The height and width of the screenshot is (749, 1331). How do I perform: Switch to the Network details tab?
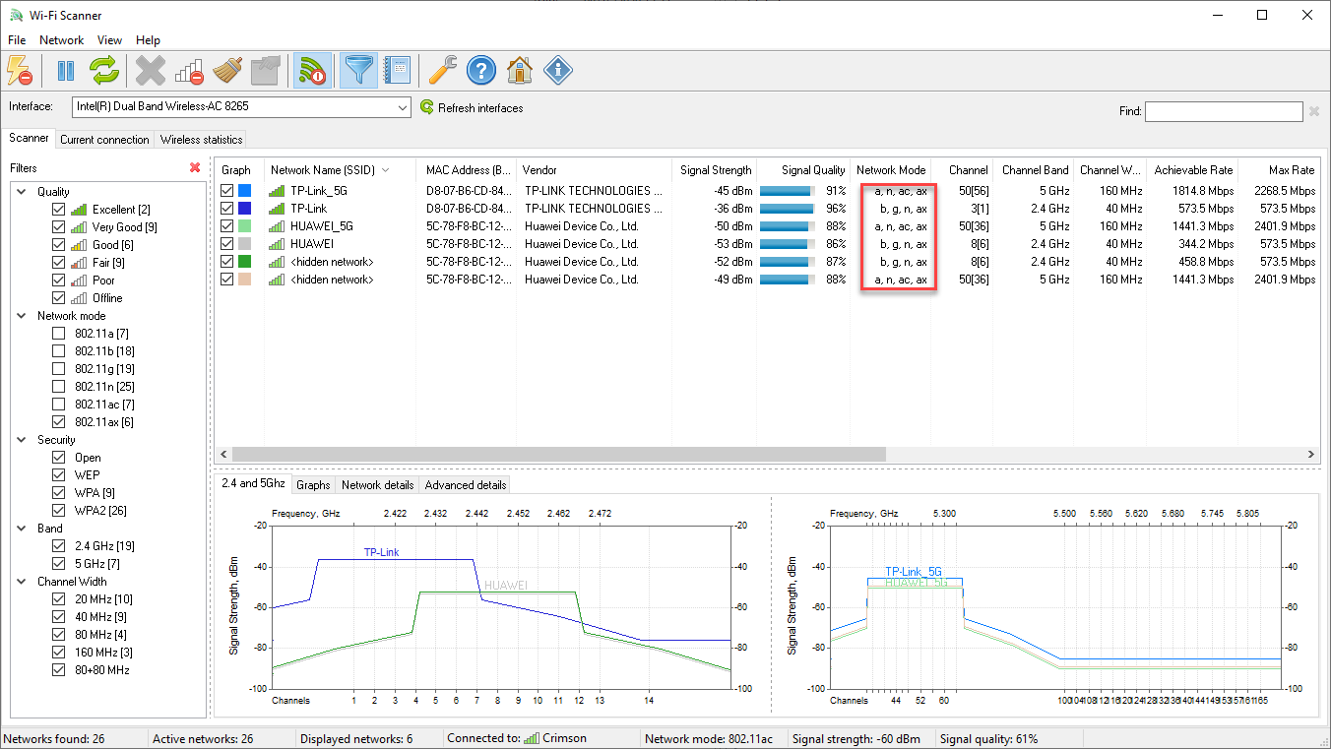tap(377, 484)
